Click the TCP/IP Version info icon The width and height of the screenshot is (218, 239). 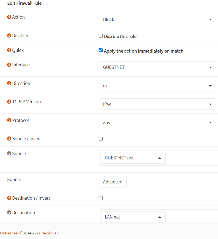coord(9,102)
